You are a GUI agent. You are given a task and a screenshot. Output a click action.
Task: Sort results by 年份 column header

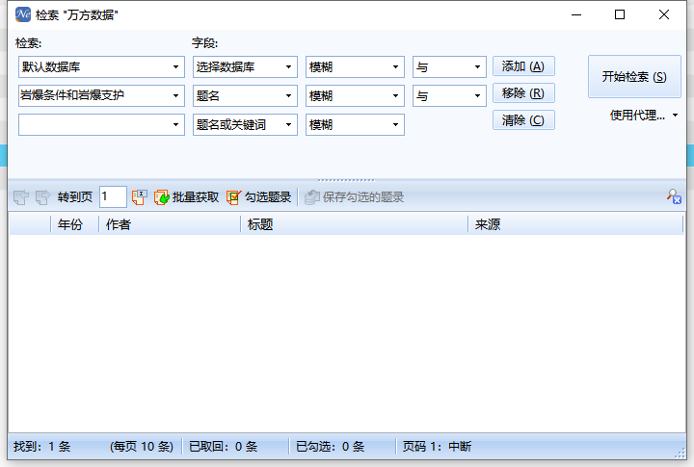(x=70, y=225)
